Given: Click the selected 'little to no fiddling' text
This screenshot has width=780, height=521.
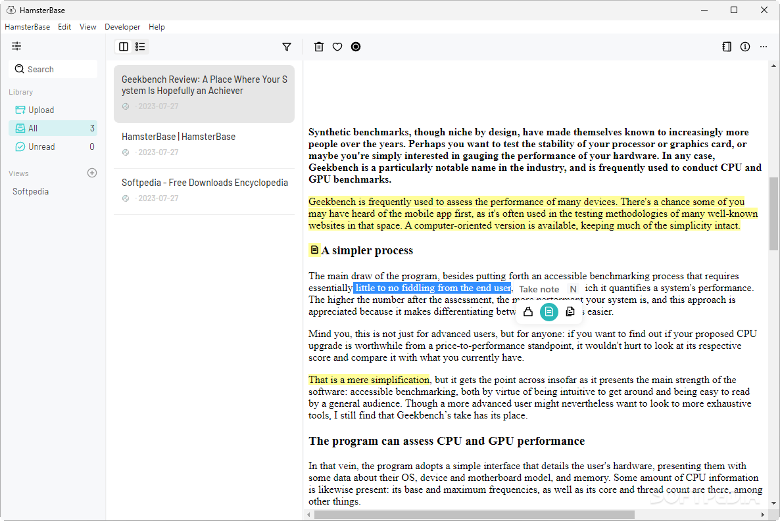Looking at the screenshot, I should click(432, 288).
